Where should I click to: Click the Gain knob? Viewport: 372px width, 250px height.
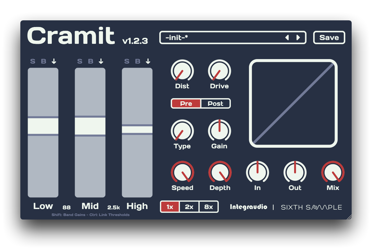(x=219, y=131)
